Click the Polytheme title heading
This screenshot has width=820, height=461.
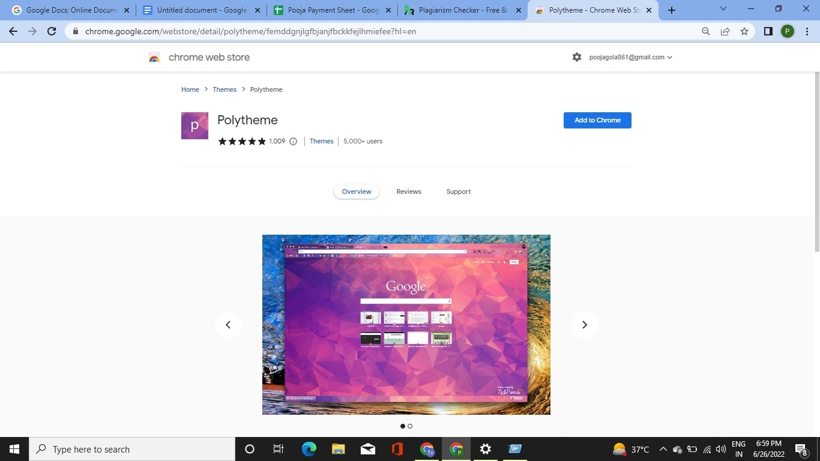point(247,120)
